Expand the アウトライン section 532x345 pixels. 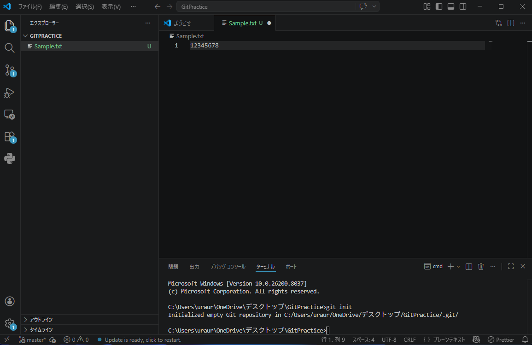(x=41, y=320)
